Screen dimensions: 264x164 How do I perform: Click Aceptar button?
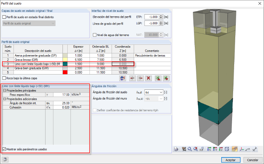231,160
